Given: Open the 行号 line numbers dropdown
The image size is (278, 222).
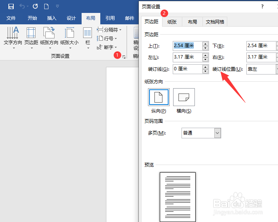Looking at the screenshot, I should pyautogui.click(x=107, y=38).
